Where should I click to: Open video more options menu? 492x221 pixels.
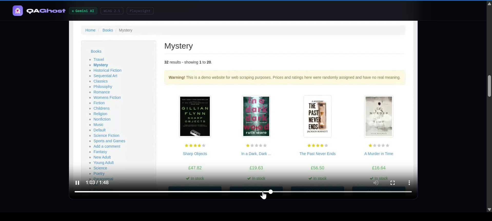pos(409,183)
